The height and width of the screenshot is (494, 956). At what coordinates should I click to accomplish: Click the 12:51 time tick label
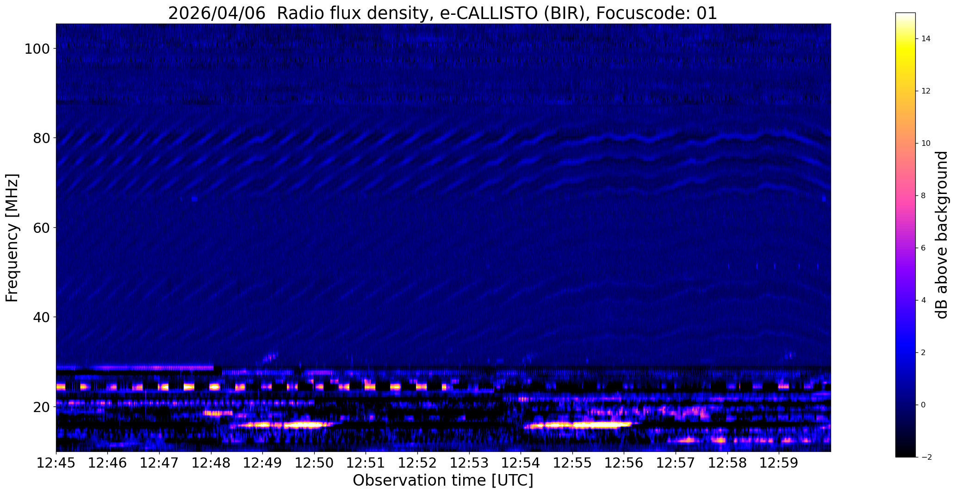(366, 463)
